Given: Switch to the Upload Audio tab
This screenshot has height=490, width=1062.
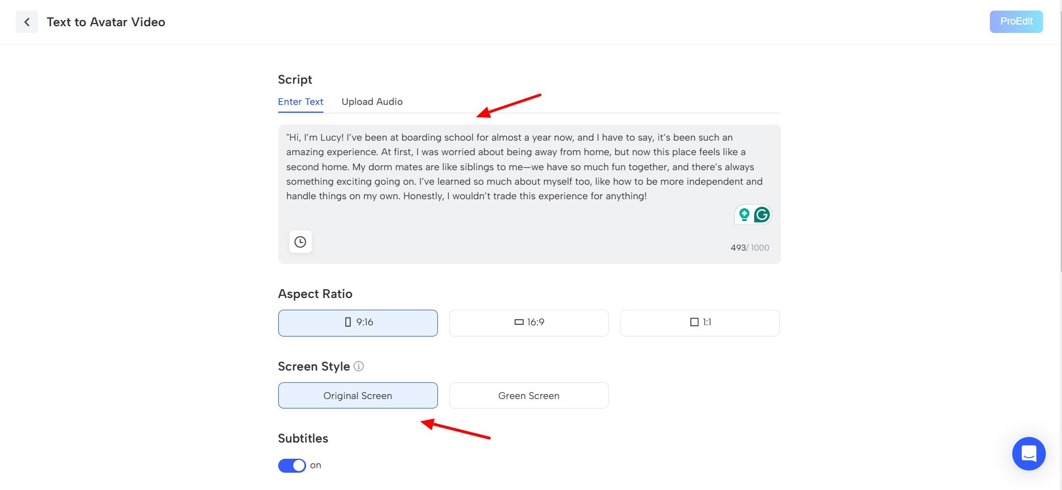Looking at the screenshot, I should click(x=372, y=102).
